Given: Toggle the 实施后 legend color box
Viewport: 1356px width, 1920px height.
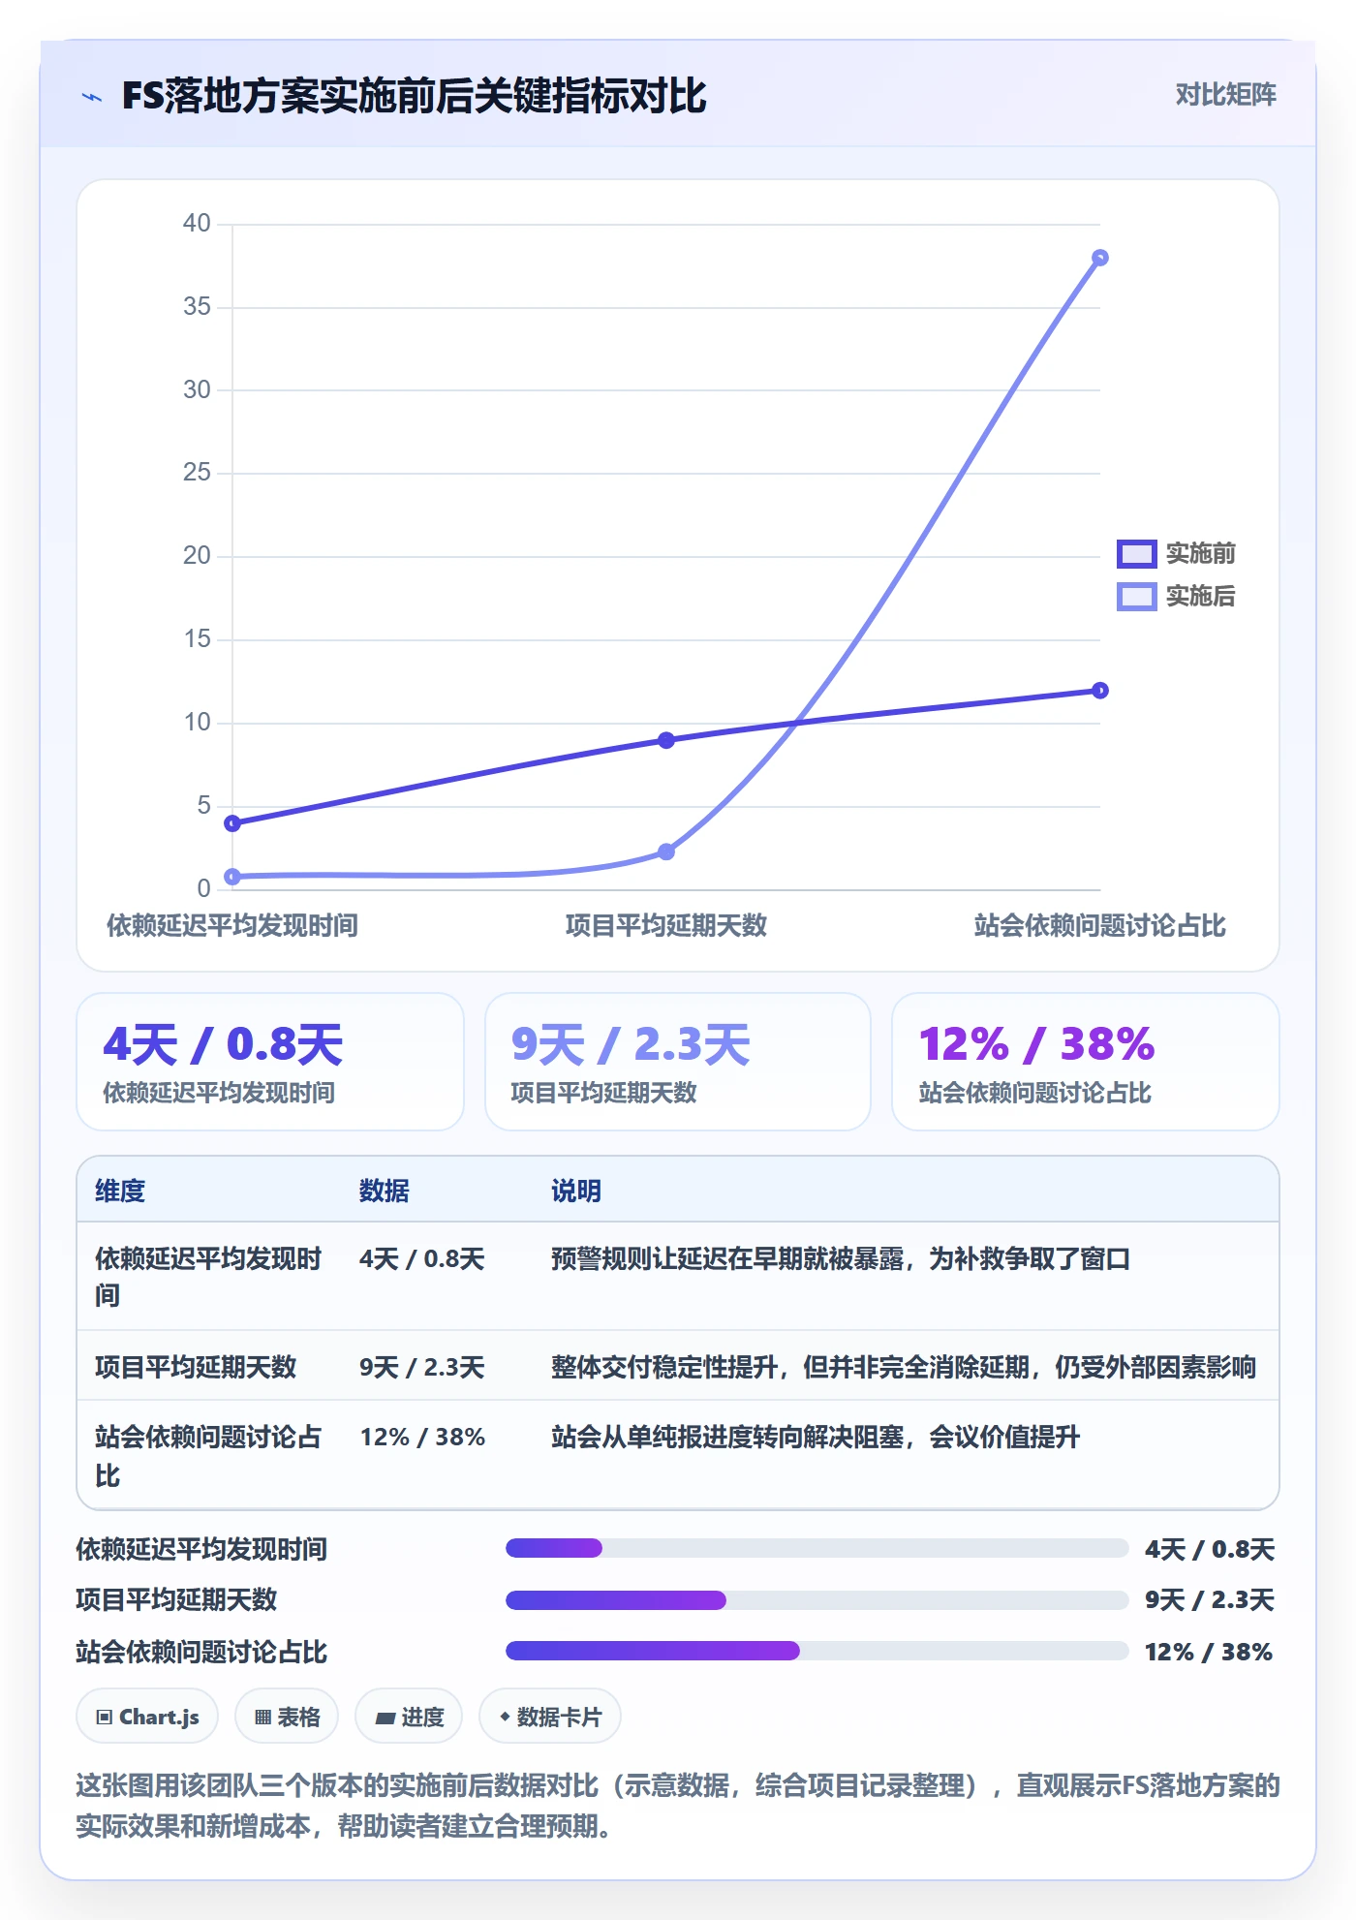Looking at the screenshot, I should (x=1136, y=596).
